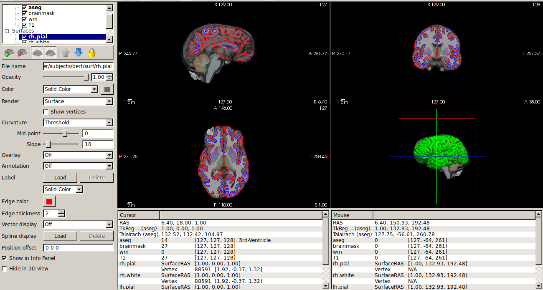This screenshot has height=290, width=543.
Task: Select the brainmask layer name in the tree
Action: [x=42, y=14]
